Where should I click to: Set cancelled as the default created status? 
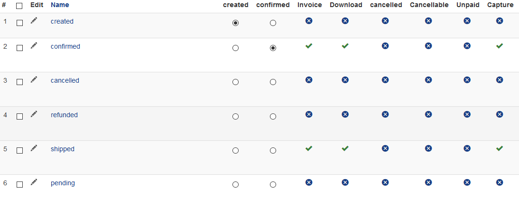click(x=235, y=82)
